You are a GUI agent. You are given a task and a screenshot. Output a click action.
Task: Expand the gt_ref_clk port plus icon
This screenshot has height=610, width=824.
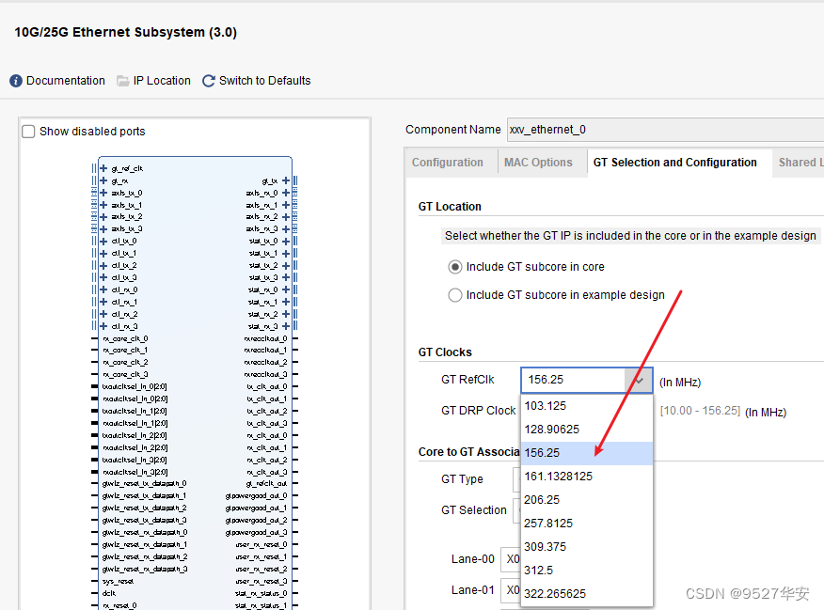tap(104, 168)
